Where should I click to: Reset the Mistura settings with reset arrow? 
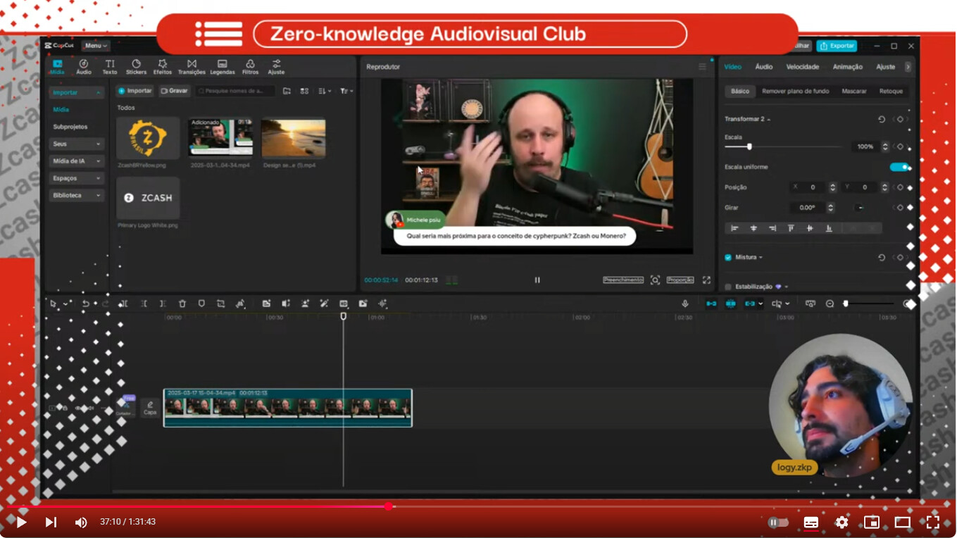[x=882, y=258]
